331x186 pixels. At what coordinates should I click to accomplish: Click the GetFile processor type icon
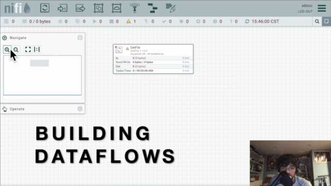[118, 50]
